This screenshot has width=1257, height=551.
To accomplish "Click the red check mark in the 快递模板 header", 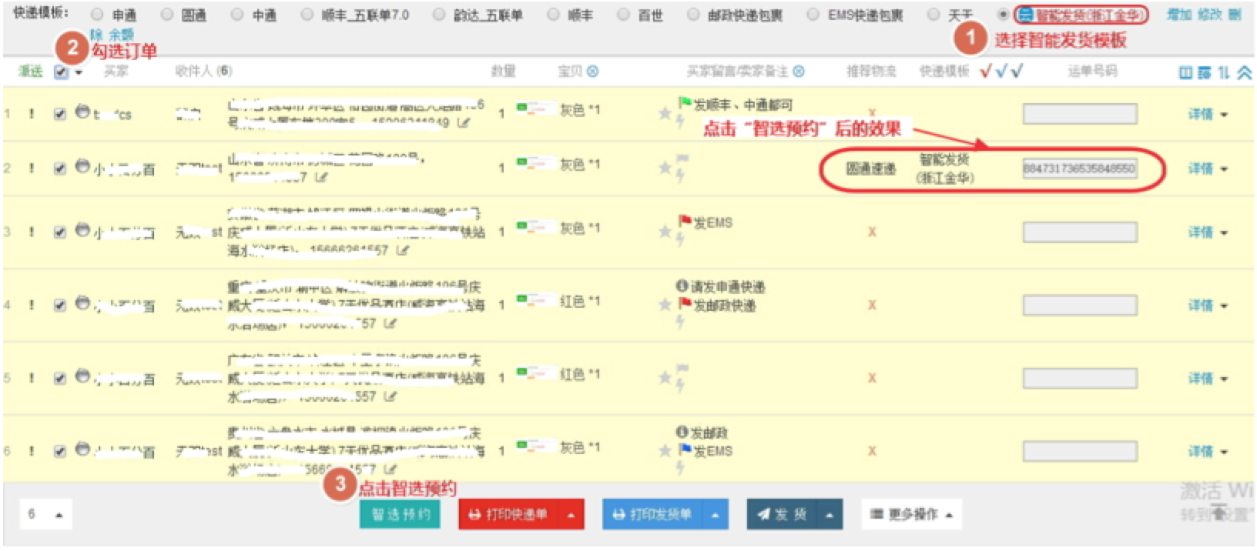I will click(985, 72).
